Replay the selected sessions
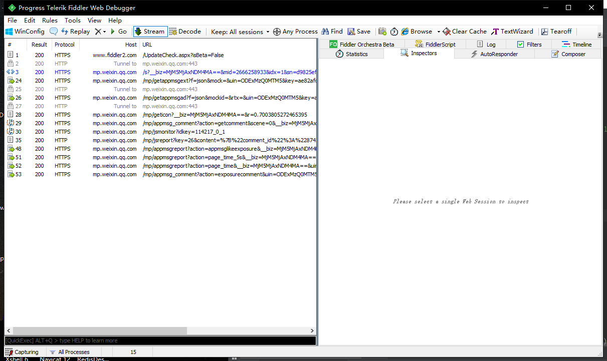 pos(75,32)
